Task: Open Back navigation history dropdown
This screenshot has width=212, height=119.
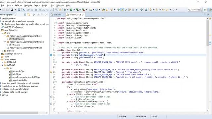Action: point(170,10)
